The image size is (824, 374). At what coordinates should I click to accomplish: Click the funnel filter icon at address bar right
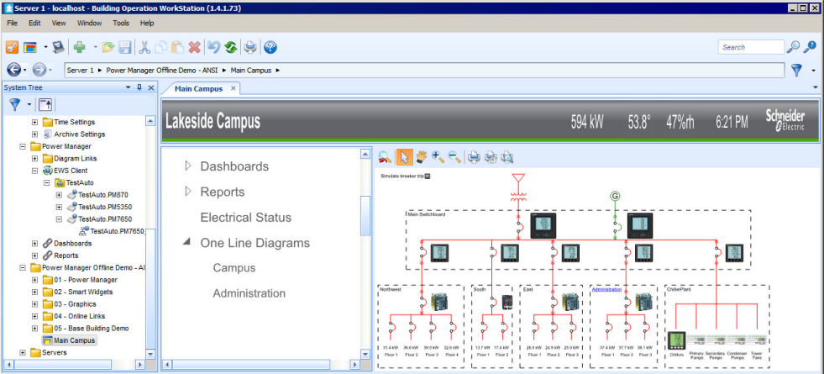tap(797, 70)
